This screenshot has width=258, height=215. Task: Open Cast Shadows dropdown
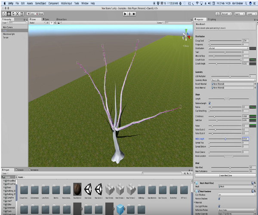coord(237,195)
